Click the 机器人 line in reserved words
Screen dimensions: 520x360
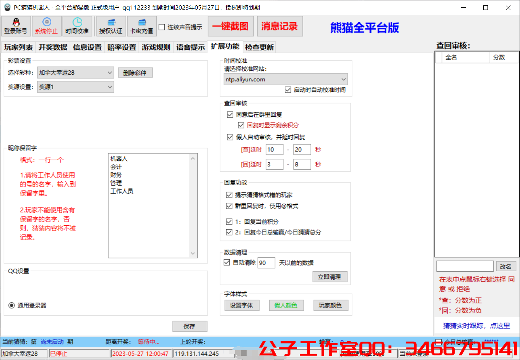(x=119, y=158)
